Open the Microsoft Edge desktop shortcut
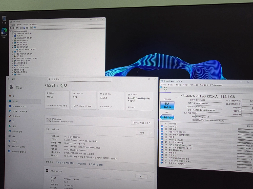Viewport: 253px width, 189px height. tap(4, 32)
